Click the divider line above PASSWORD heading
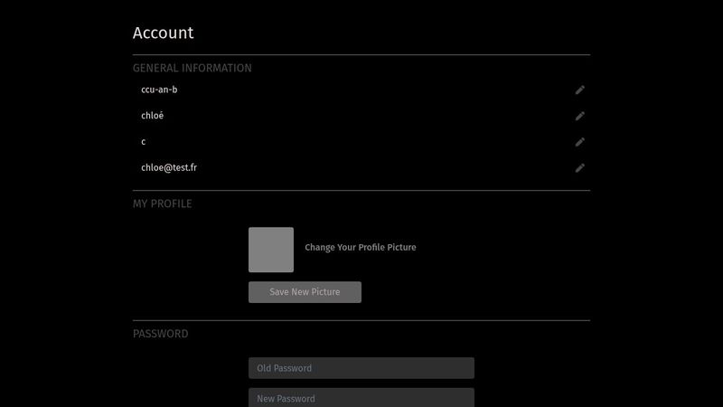 [x=361, y=320]
